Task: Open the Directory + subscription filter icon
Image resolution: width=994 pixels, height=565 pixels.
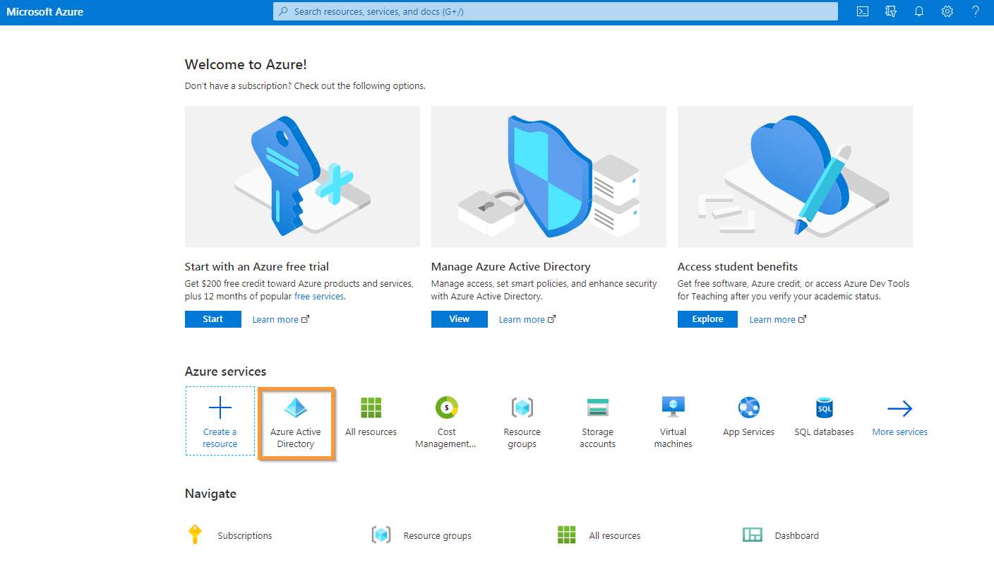Action: (891, 11)
